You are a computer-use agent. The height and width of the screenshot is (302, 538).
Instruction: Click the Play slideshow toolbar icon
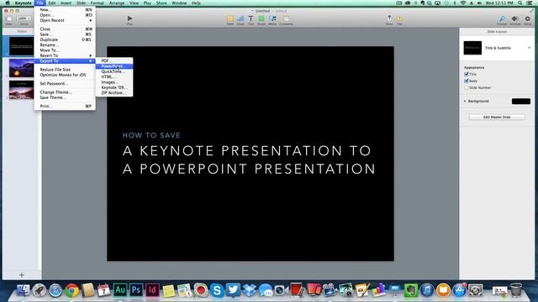click(129, 18)
